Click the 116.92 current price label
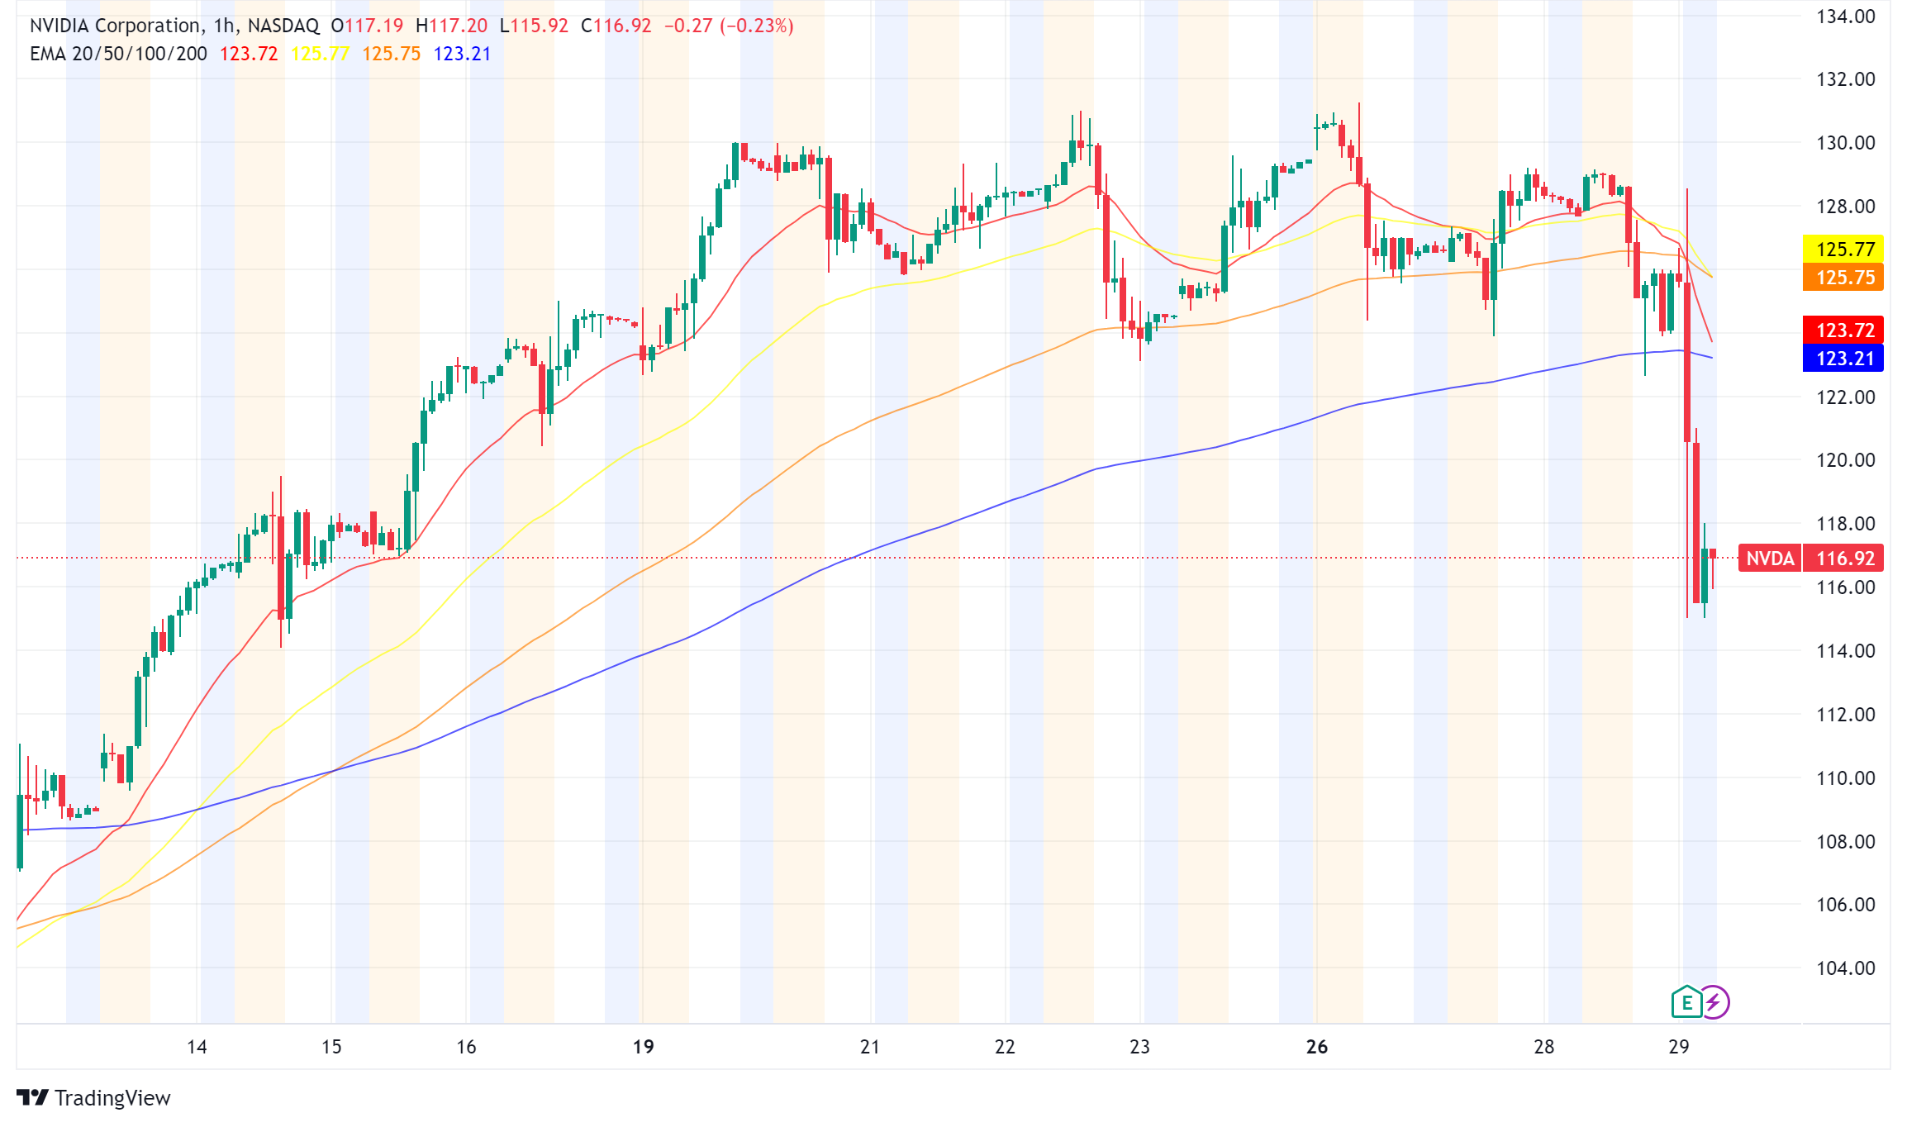 [x=1845, y=559]
